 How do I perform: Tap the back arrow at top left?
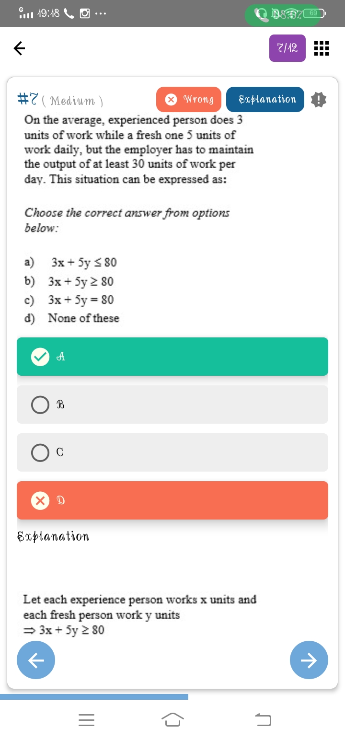coord(19,48)
